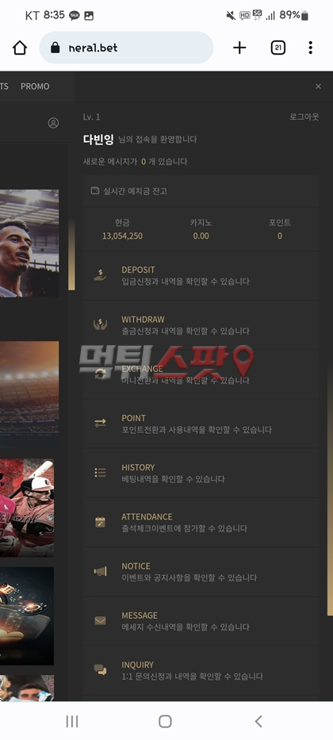Open a new browser tab with plus icon
This screenshot has width=333, height=740.
[239, 48]
